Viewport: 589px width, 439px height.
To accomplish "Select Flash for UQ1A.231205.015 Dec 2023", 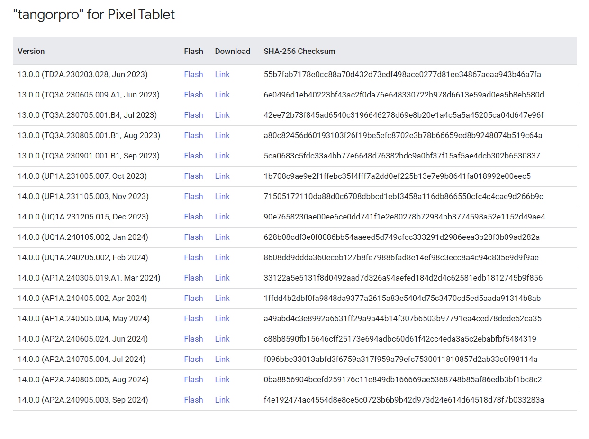I will pos(193,217).
